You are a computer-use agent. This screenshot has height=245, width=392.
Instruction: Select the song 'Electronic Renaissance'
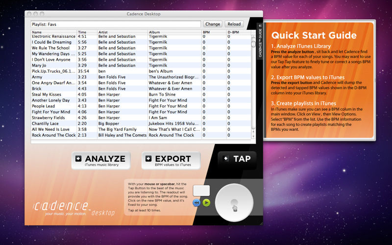(53, 36)
